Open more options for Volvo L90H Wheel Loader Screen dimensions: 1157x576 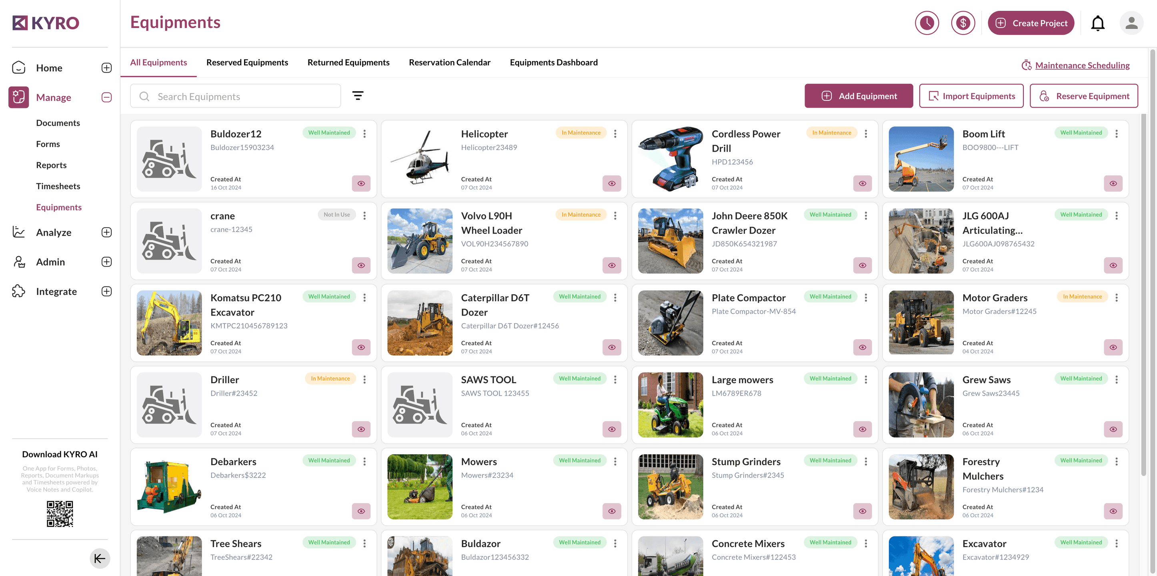point(615,216)
